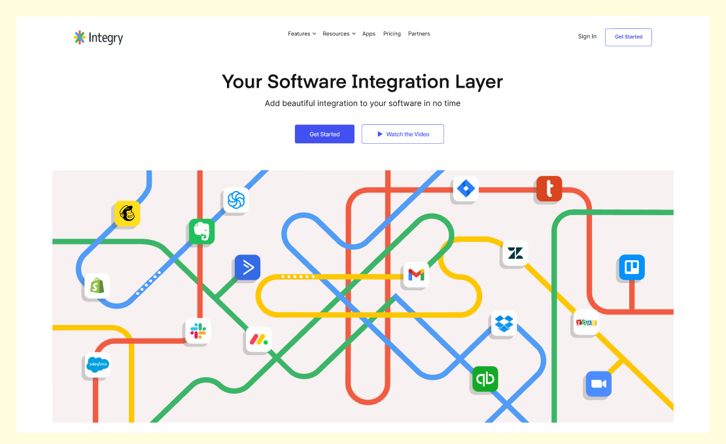Click the Sign In link
The width and height of the screenshot is (726, 444).
(587, 37)
